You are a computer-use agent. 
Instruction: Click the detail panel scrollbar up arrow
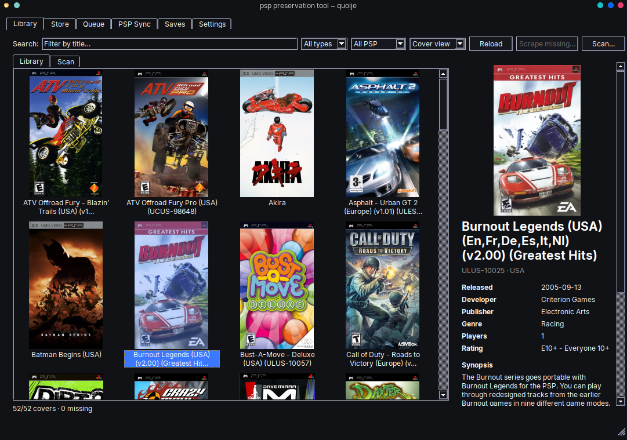click(x=620, y=66)
